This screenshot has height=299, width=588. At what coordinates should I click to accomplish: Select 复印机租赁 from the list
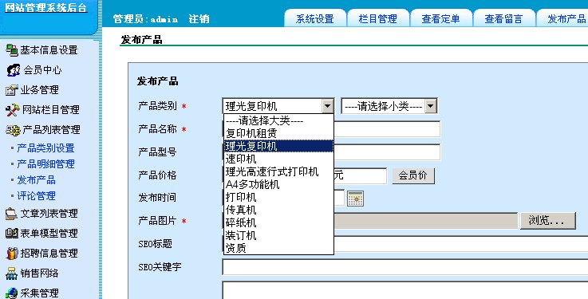click(x=278, y=133)
